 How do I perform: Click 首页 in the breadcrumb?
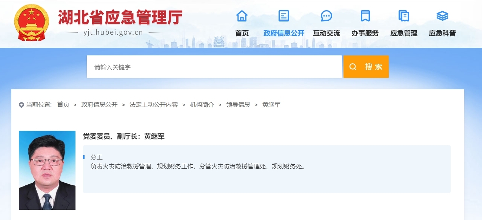(x=63, y=105)
